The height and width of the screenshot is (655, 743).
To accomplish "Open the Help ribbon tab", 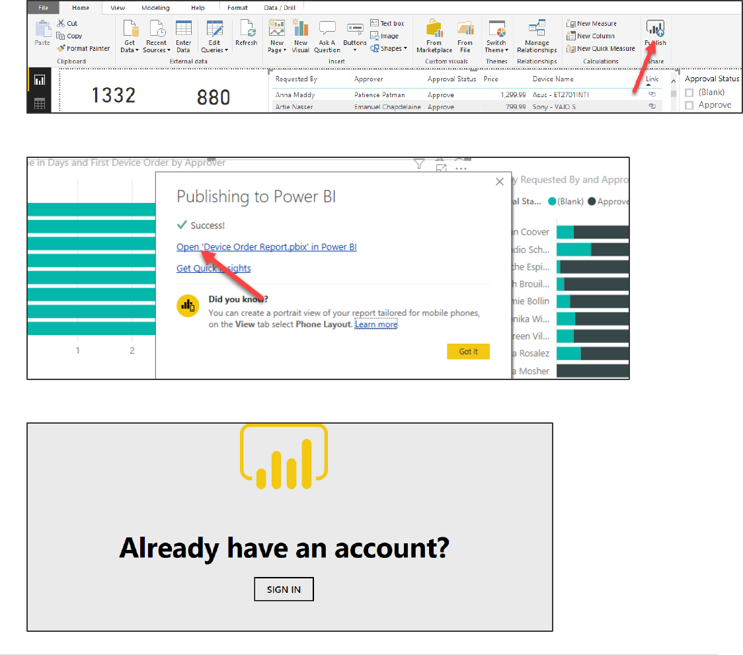I will click(198, 7).
